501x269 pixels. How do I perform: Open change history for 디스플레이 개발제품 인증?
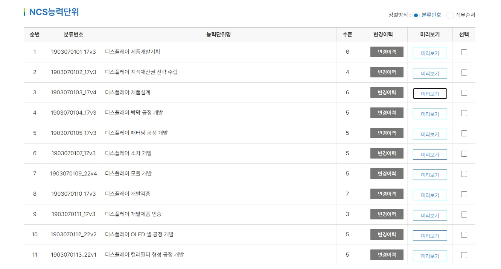387,214
